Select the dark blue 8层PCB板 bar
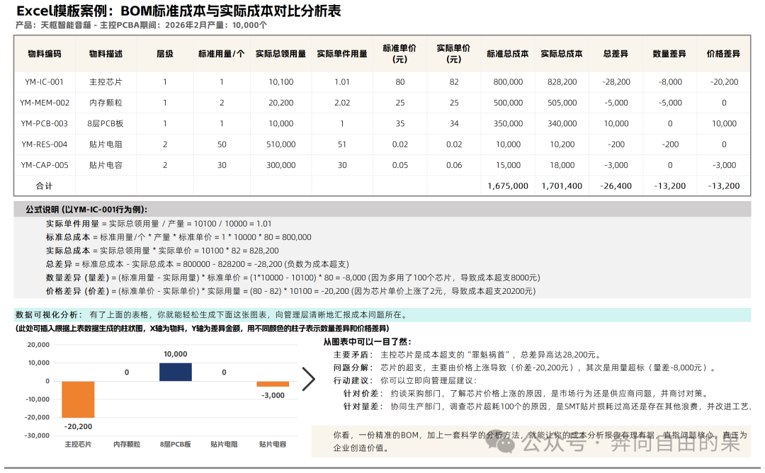 tap(176, 372)
